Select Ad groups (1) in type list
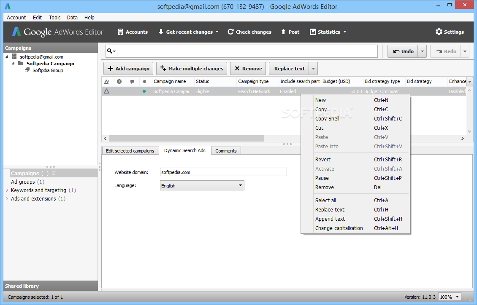 pos(28,182)
